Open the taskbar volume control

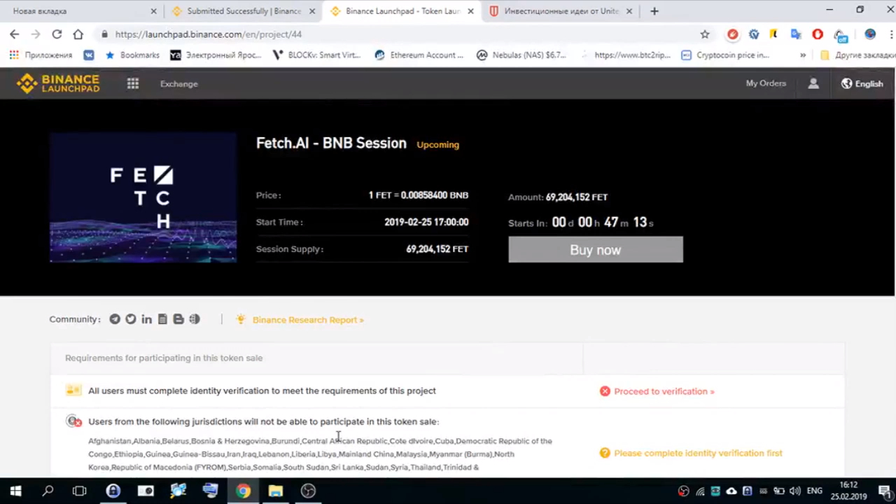tap(796, 491)
